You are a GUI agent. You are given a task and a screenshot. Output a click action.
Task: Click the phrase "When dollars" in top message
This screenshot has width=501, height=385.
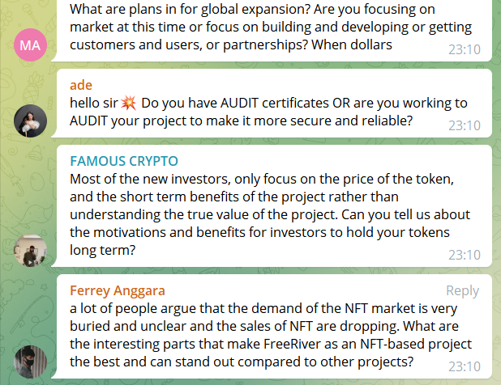click(x=353, y=45)
